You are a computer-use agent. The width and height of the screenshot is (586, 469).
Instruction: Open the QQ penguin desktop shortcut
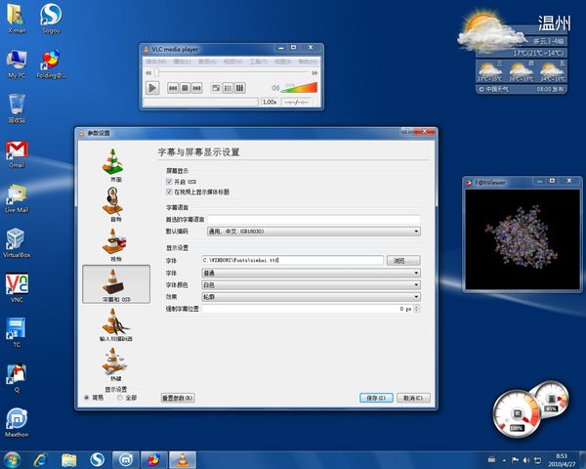click(17, 378)
